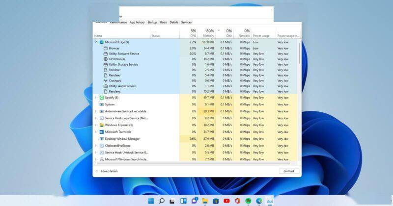Expand the Spotify process group
Screen dimensions: 393x206
click(x=96, y=98)
